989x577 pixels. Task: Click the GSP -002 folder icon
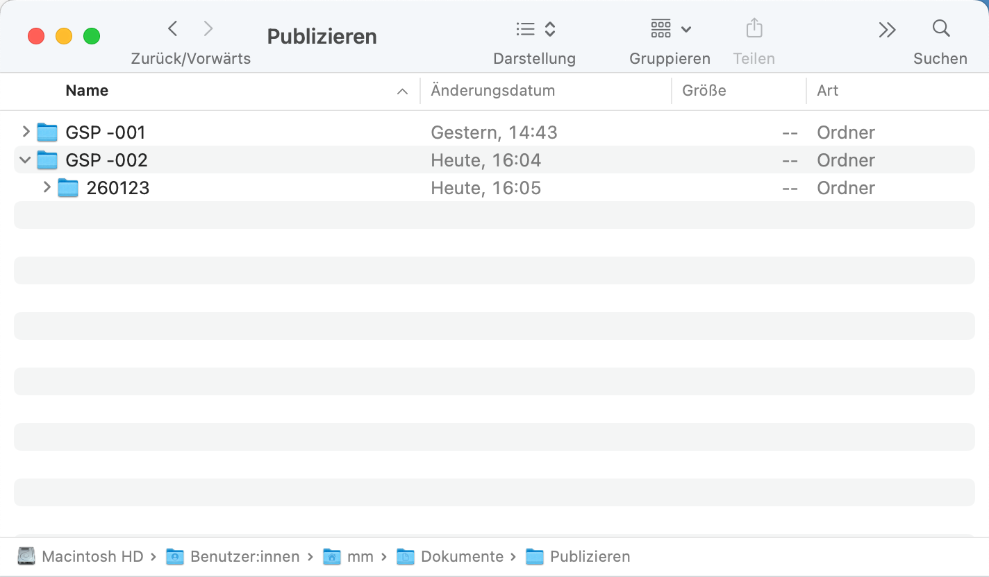(x=47, y=160)
